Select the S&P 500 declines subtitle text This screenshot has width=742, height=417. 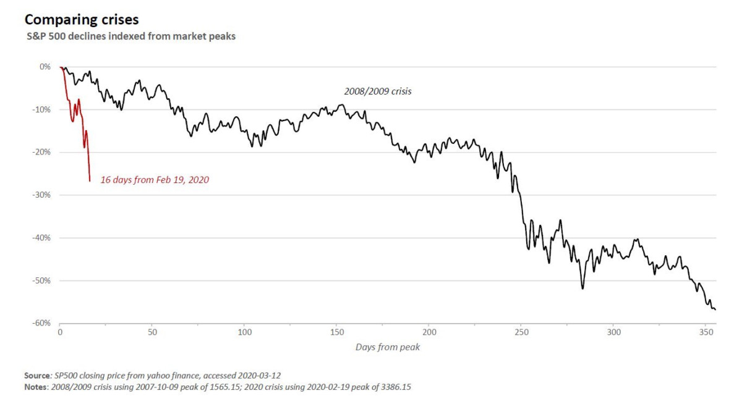[131, 36]
